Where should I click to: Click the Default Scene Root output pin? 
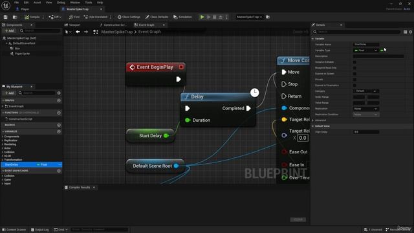point(176,166)
